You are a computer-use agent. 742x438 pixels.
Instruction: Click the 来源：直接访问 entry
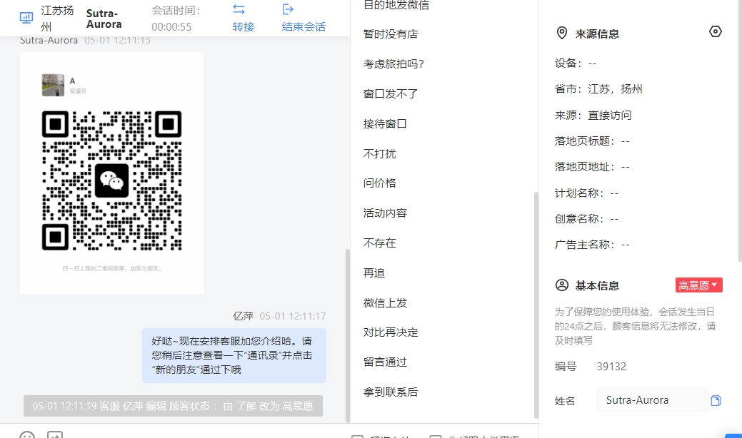pyautogui.click(x=593, y=116)
